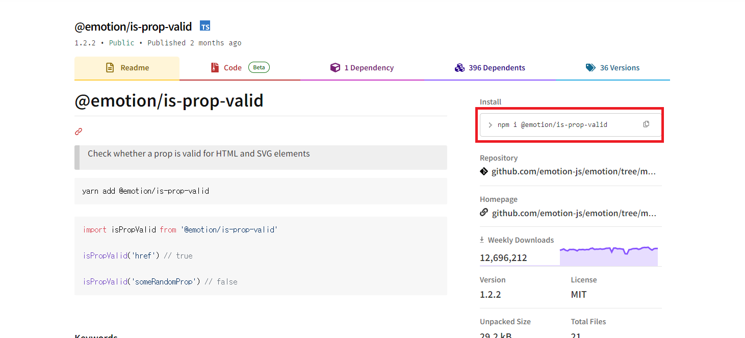Open the 396 Dependents tab
Image resolution: width=745 pixels, height=338 pixels.
point(490,68)
